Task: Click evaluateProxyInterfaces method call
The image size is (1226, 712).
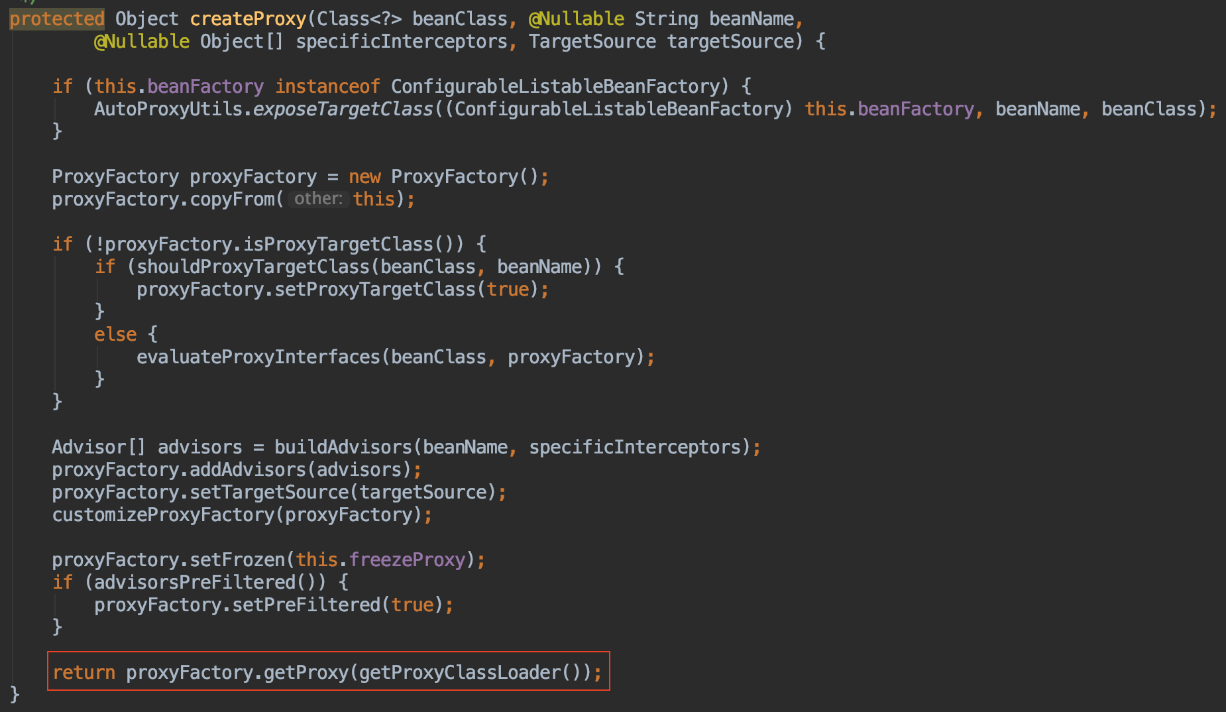Action: click(x=258, y=357)
